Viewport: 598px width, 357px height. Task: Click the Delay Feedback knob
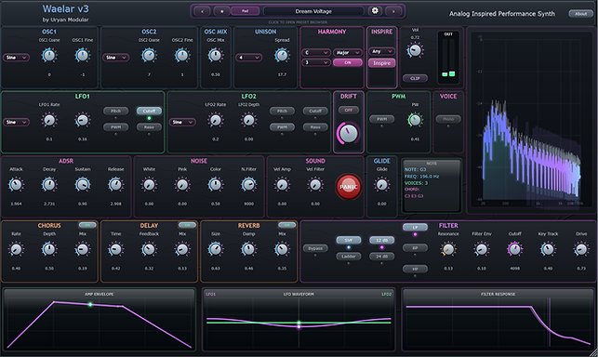coord(149,249)
